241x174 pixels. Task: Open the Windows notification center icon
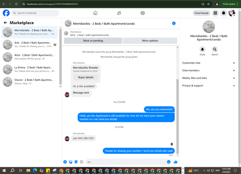click(235, 171)
